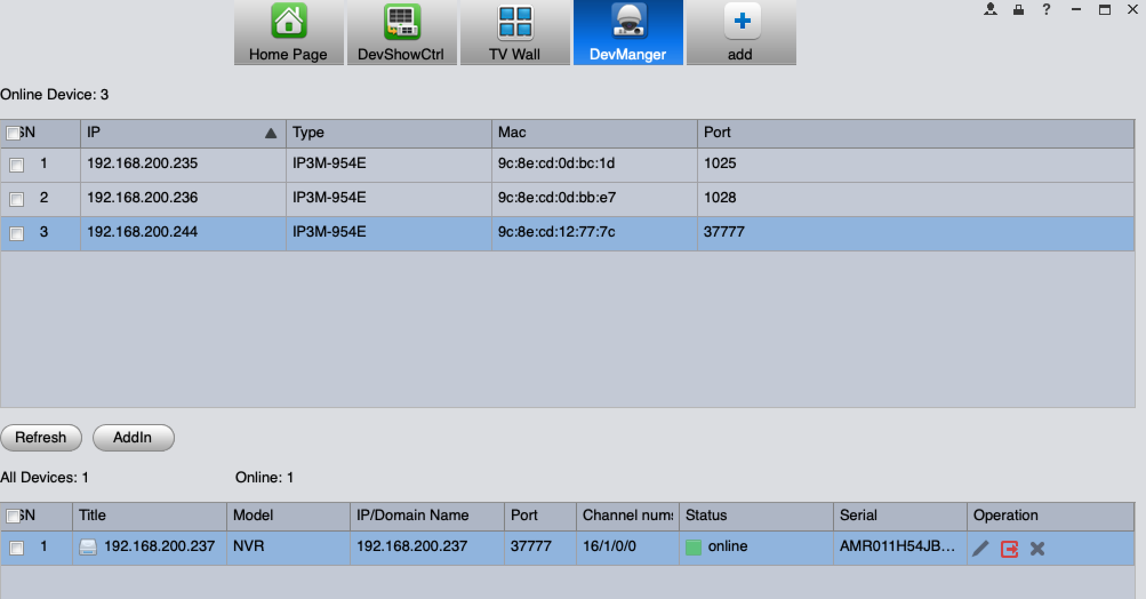Toggle sort arrow in IP column header

pos(271,134)
